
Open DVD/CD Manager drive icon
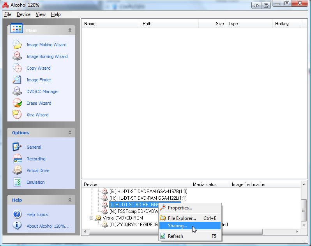[x=17, y=91]
